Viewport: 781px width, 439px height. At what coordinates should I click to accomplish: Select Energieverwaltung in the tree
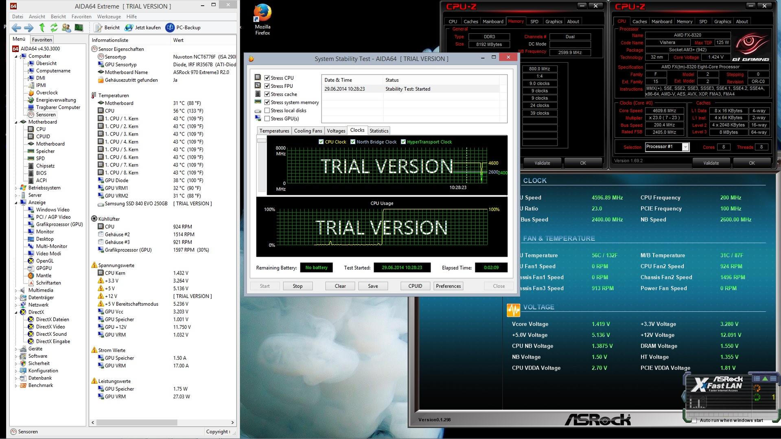pos(56,100)
